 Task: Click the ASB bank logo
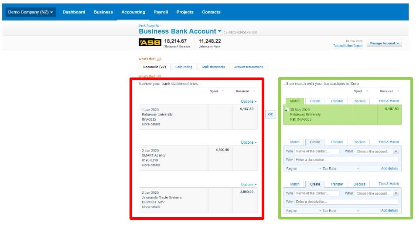tap(150, 43)
